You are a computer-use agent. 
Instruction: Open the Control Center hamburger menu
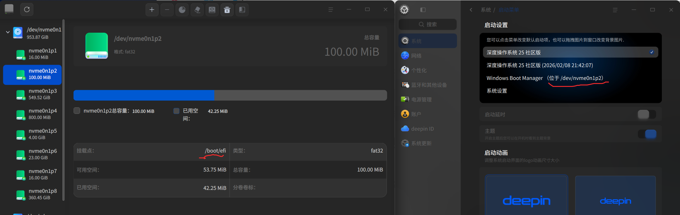pos(615,10)
